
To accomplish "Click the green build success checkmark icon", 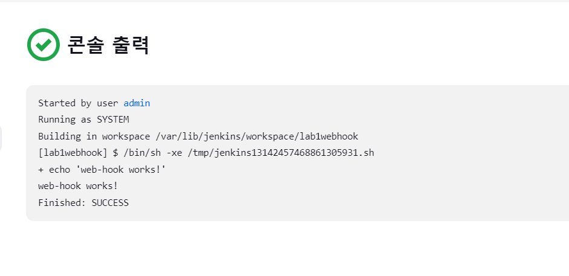I will [44, 45].
